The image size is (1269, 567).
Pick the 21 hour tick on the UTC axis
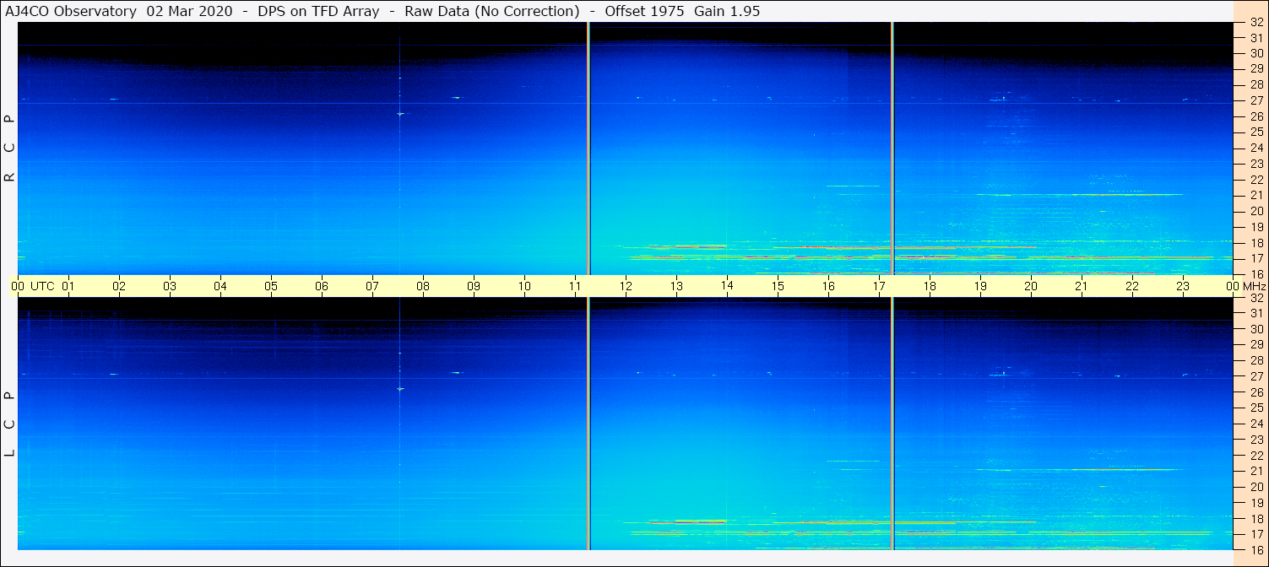point(1082,286)
